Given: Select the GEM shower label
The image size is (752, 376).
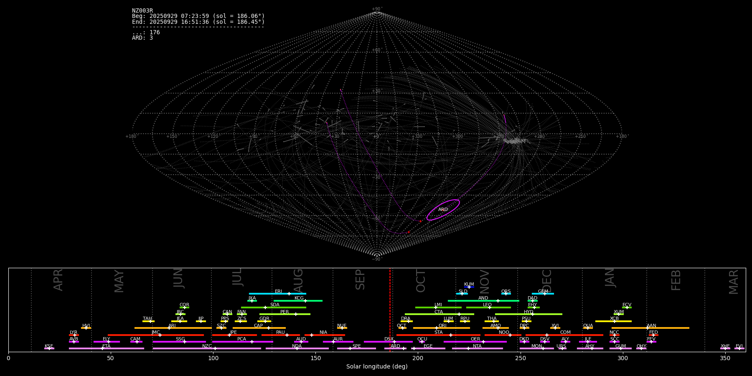Looking at the screenshot, I should tap(543, 292).
